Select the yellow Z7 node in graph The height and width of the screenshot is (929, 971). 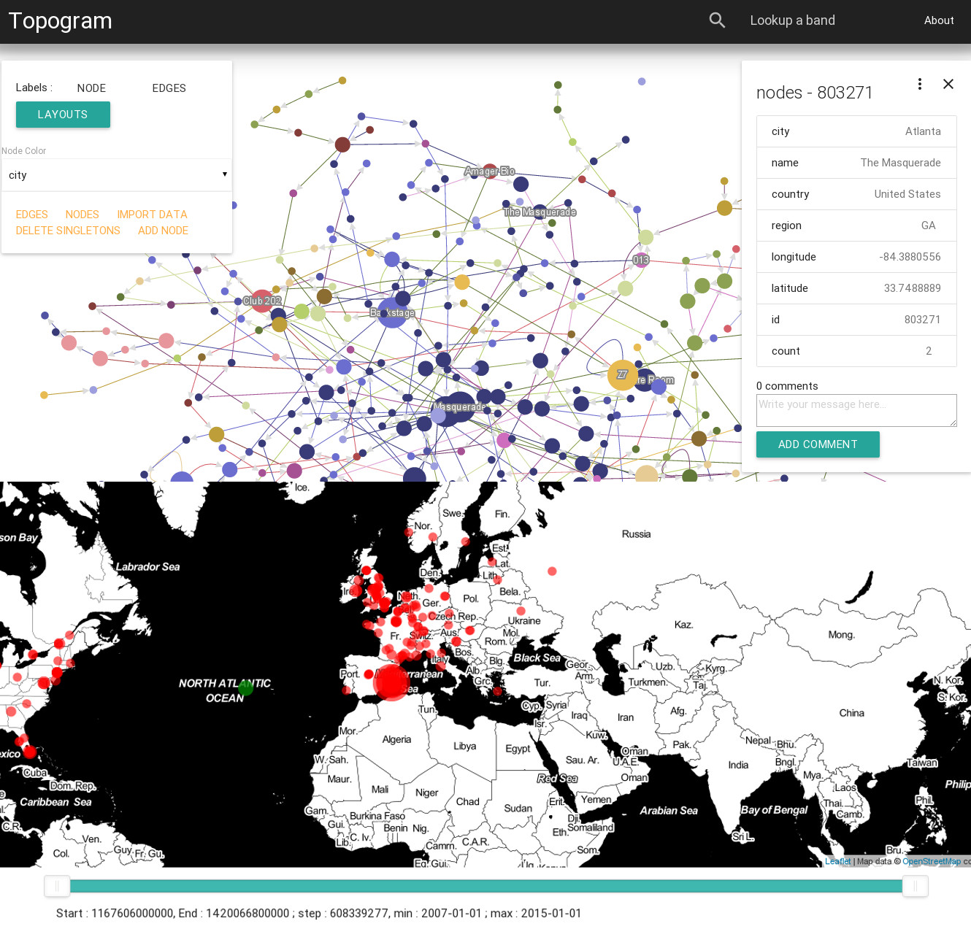click(622, 375)
